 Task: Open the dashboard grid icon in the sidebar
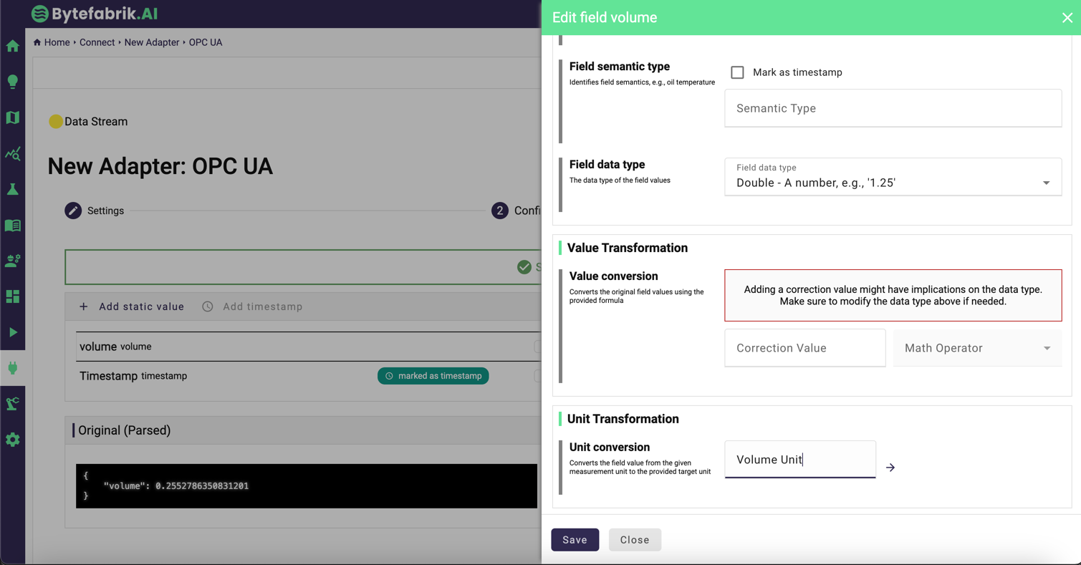(13, 296)
